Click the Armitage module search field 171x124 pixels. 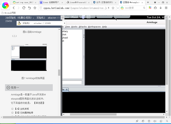pyautogui.click(x=72, y=82)
